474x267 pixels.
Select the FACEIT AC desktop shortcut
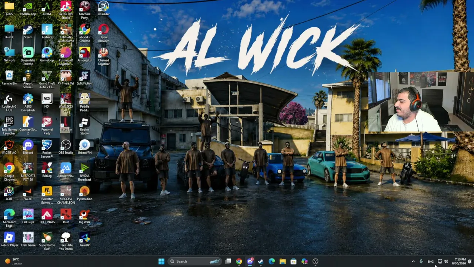click(x=9, y=147)
